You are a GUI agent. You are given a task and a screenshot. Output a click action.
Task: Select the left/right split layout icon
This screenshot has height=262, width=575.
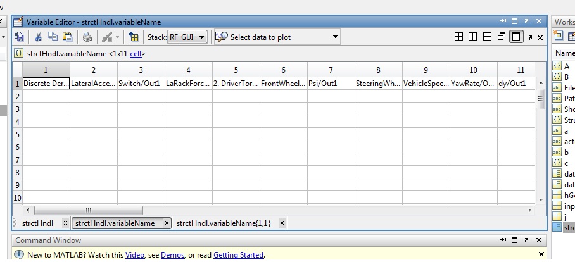[472, 37]
